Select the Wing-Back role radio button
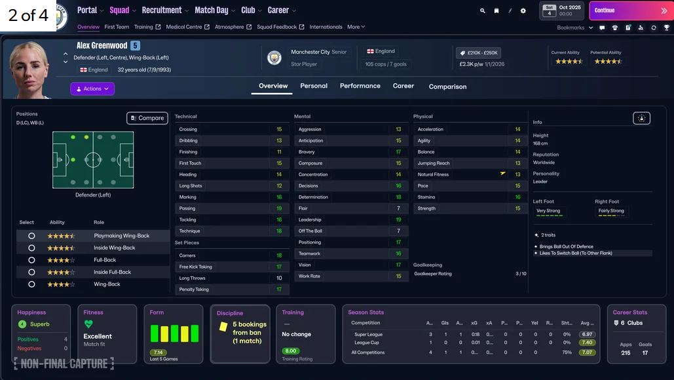 (31, 284)
